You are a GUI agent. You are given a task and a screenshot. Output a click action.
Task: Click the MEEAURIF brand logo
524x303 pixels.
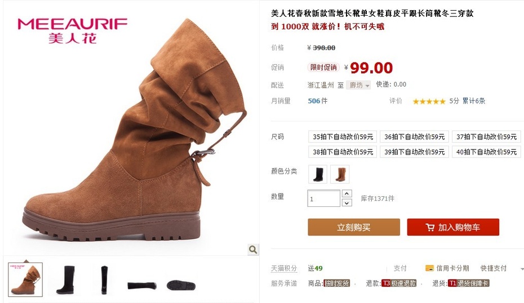coord(72,31)
